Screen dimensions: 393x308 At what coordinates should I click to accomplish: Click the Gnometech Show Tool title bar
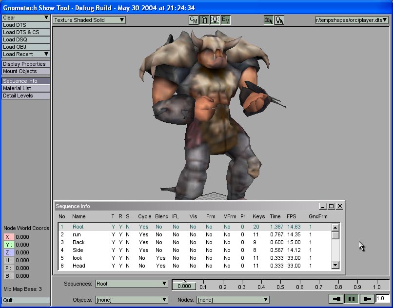(x=196, y=8)
